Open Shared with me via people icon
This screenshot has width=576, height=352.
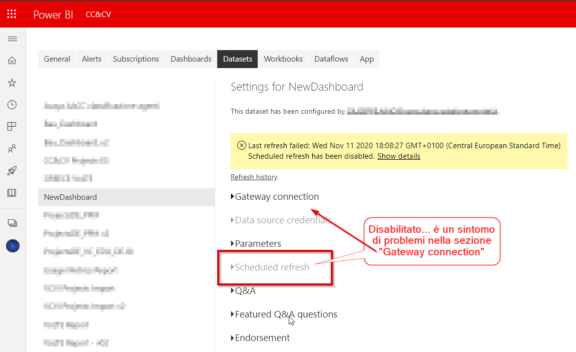coord(13,148)
